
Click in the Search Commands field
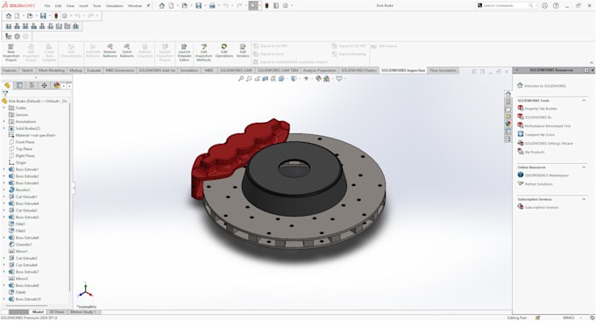pos(506,6)
